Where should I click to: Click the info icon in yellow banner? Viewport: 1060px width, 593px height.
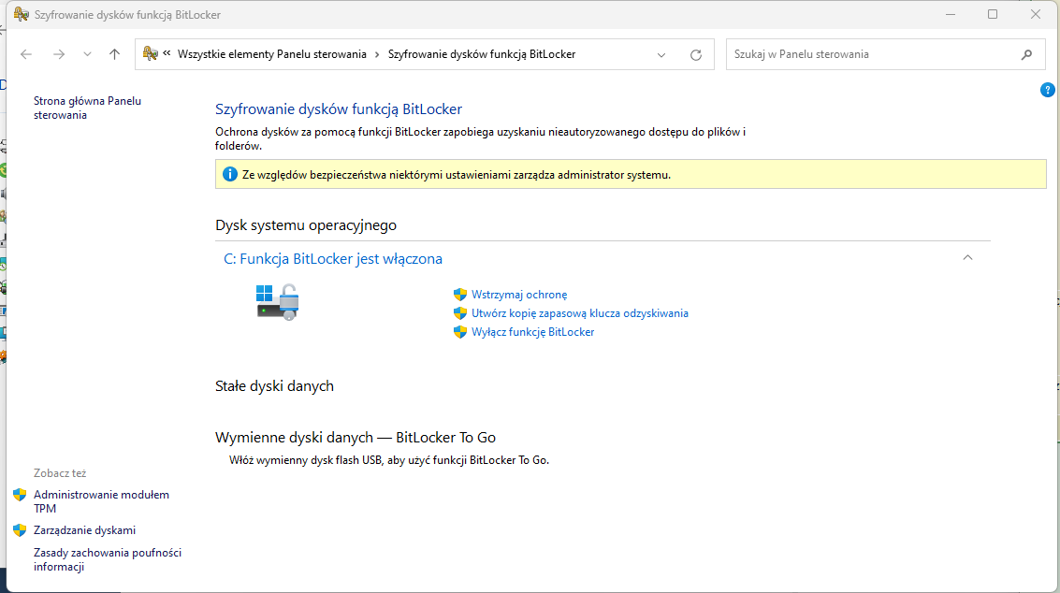coord(230,175)
